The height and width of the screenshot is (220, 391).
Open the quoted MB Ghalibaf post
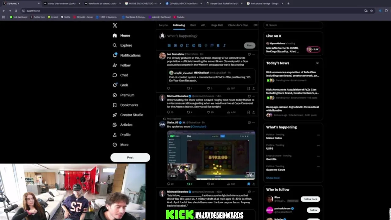pyautogui.click(x=211, y=77)
